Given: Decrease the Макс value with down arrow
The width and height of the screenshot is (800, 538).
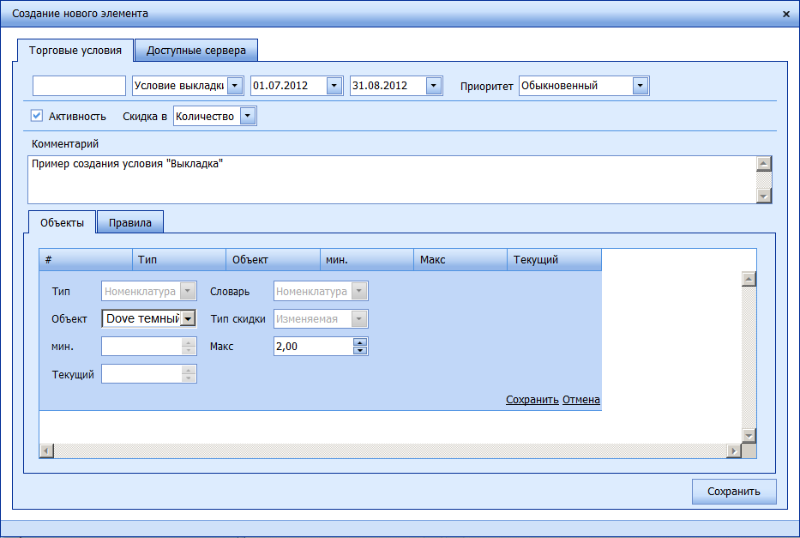Looking at the screenshot, I should 360,350.
